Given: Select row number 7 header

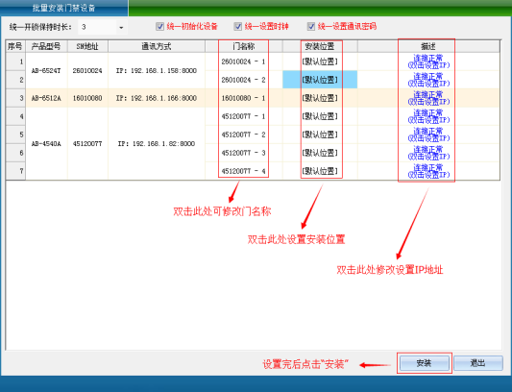Looking at the screenshot, I should [x=15, y=171].
